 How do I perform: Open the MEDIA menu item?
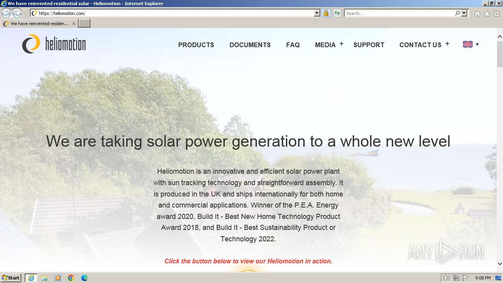click(x=325, y=45)
